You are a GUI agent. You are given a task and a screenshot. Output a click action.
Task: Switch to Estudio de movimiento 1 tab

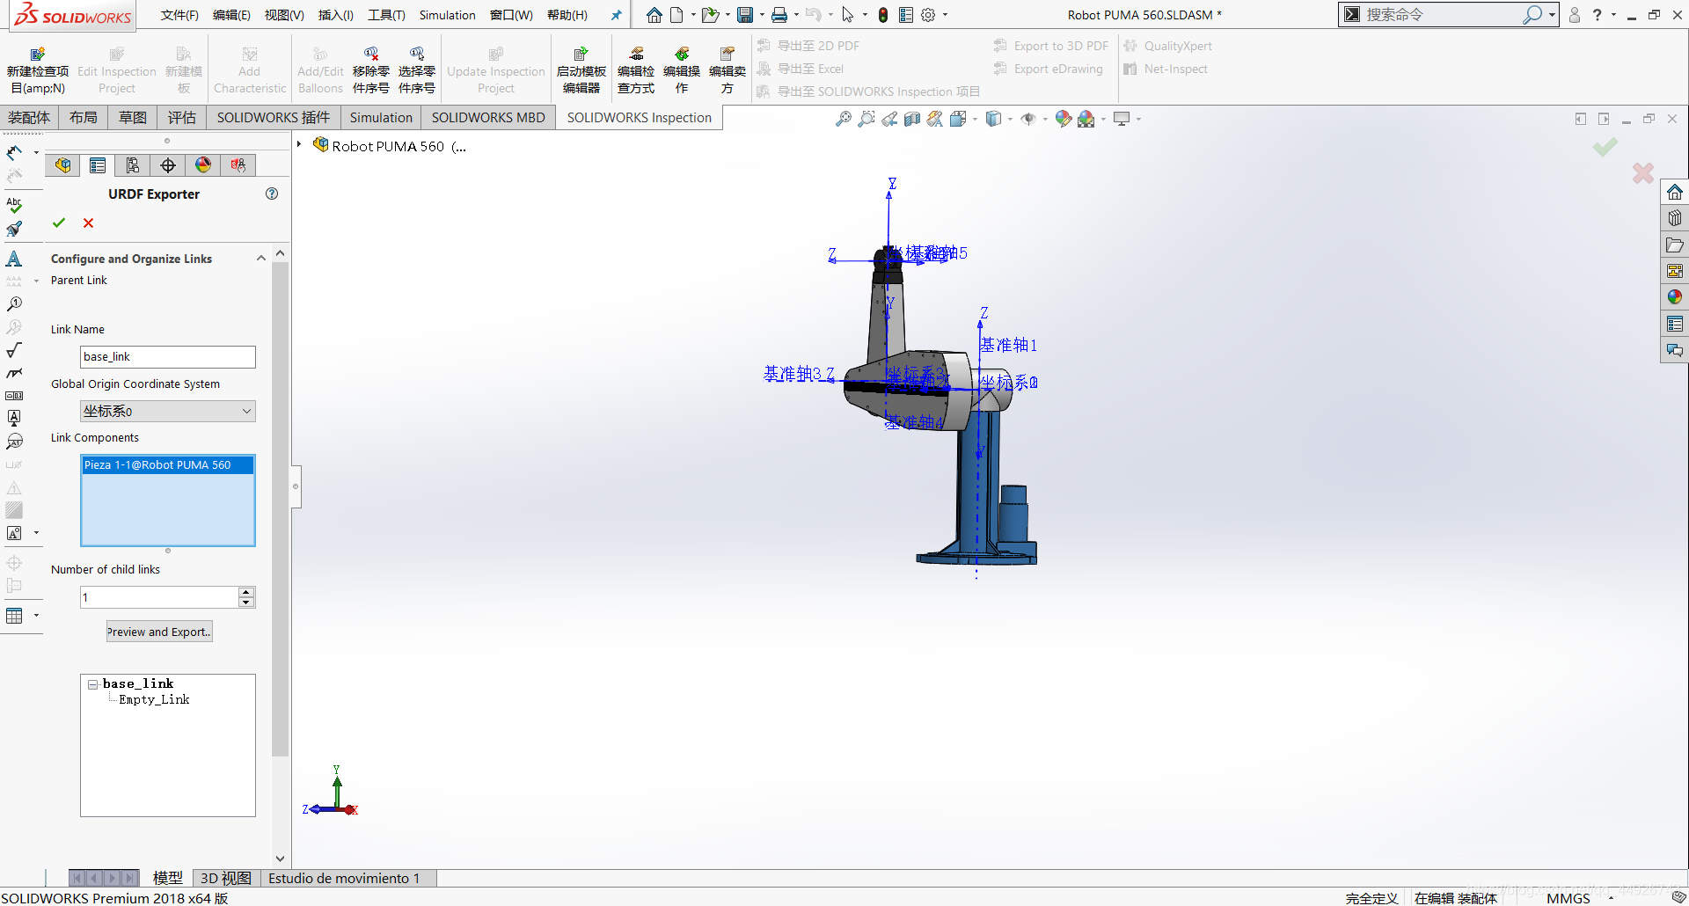click(344, 878)
